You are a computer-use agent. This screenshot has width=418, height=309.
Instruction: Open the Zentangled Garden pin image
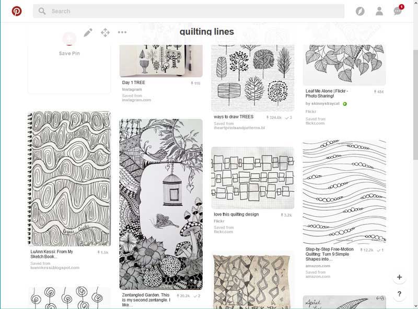(161, 204)
